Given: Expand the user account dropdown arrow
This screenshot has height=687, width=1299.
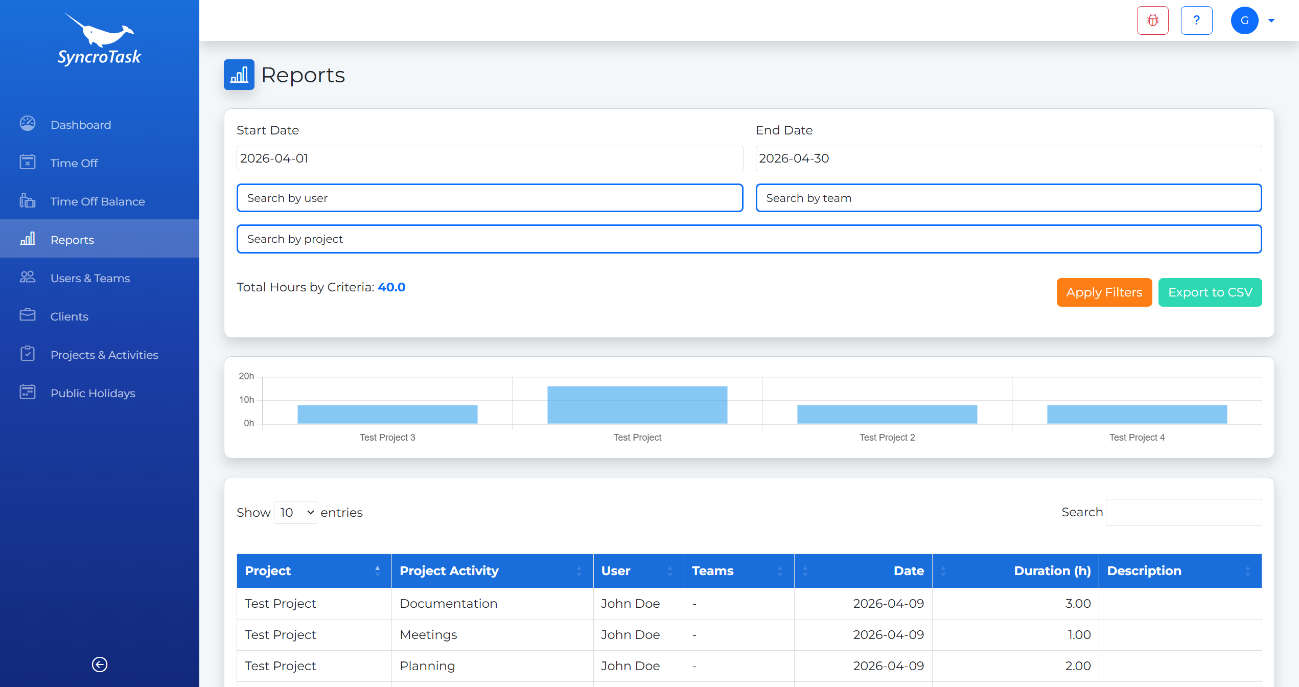Looking at the screenshot, I should pyautogui.click(x=1271, y=21).
